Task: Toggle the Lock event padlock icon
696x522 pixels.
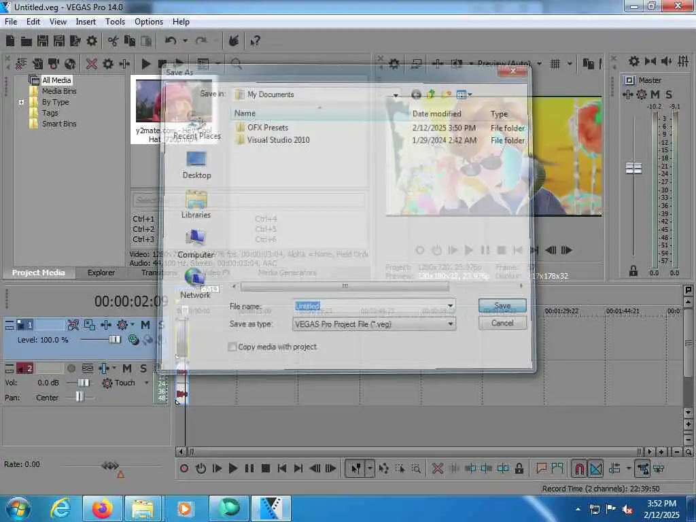Action: (x=519, y=468)
